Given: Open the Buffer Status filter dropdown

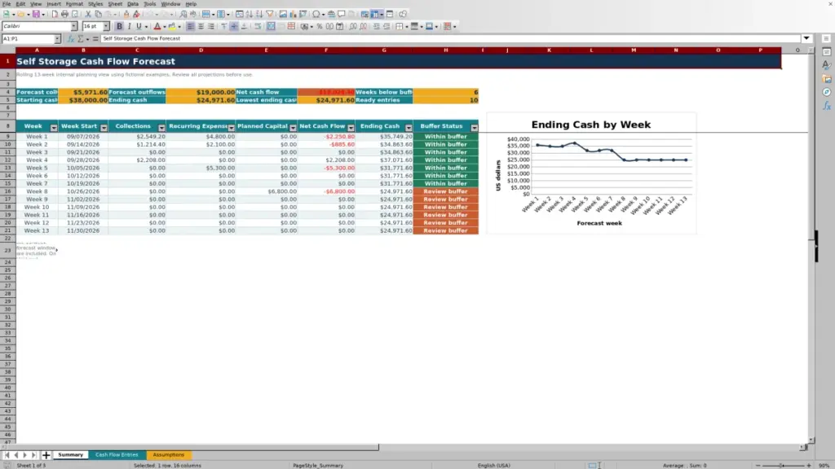Looking at the screenshot, I should click(474, 128).
